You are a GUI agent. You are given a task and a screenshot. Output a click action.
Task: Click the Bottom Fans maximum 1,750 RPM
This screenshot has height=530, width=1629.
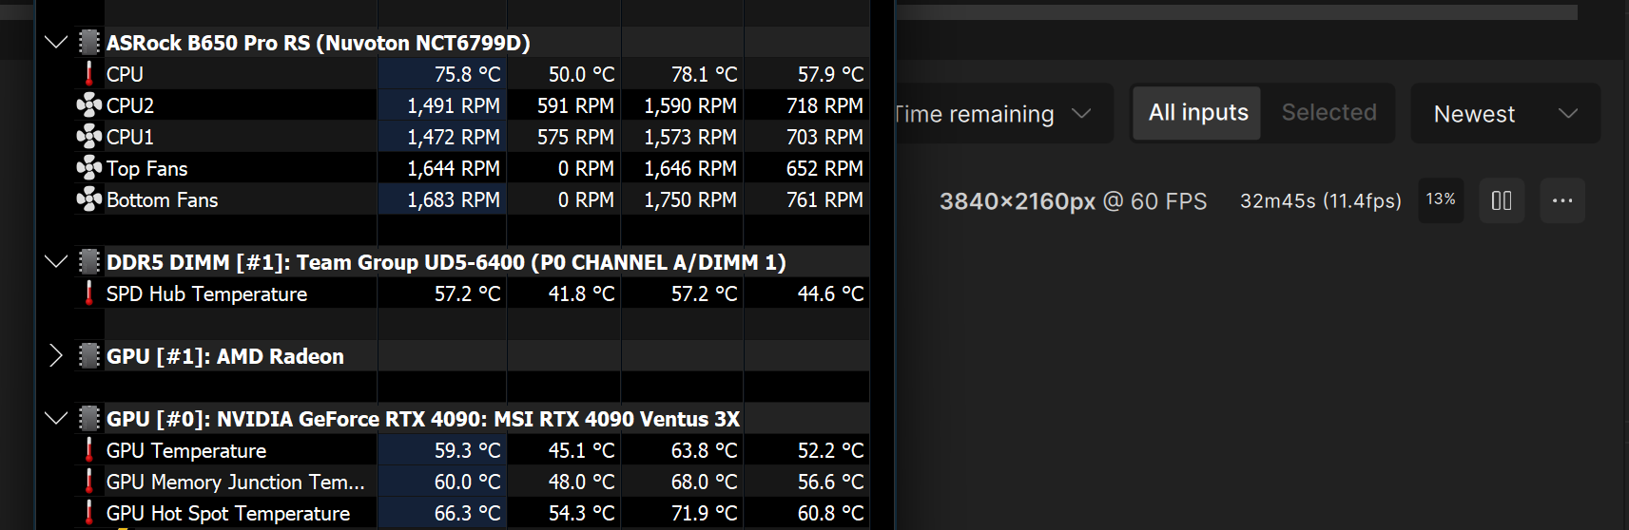tap(690, 199)
